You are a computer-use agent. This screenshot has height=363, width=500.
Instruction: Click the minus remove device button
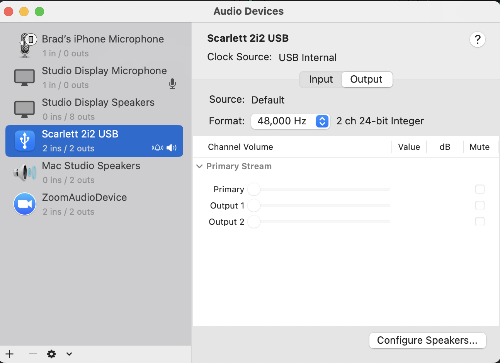coord(33,354)
